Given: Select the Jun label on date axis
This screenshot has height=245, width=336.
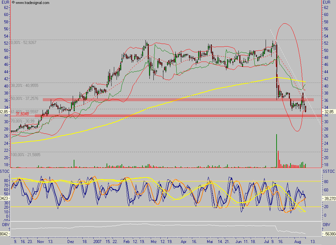Looking at the screenshot, I should point(238,242).
